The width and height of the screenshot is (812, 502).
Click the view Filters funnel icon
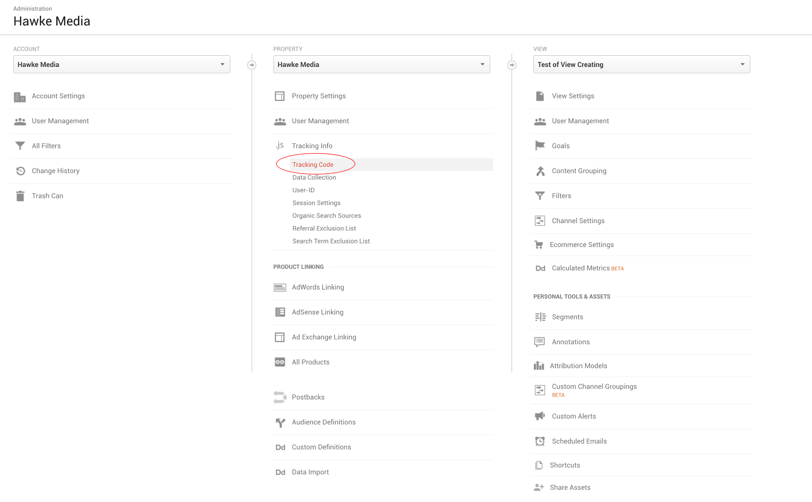[x=540, y=196]
